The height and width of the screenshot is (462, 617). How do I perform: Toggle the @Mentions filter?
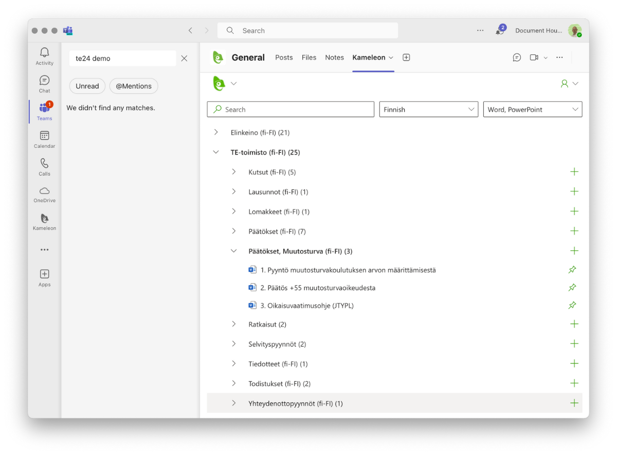point(134,86)
